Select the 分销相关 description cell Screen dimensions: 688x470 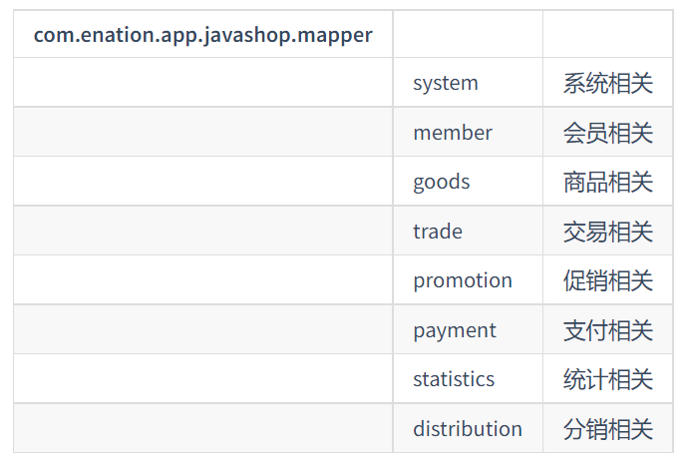pos(607,428)
